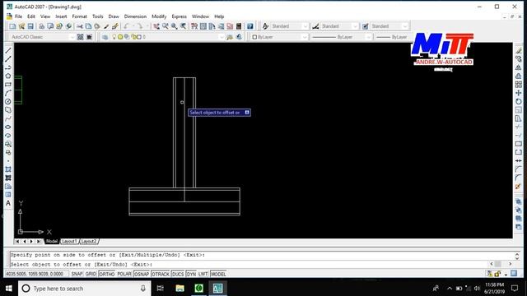Image resolution: width=527 pixels, height=296 pixels.
Task: Open the ByLayer lineweight dropdown
Action: (392, 37)
